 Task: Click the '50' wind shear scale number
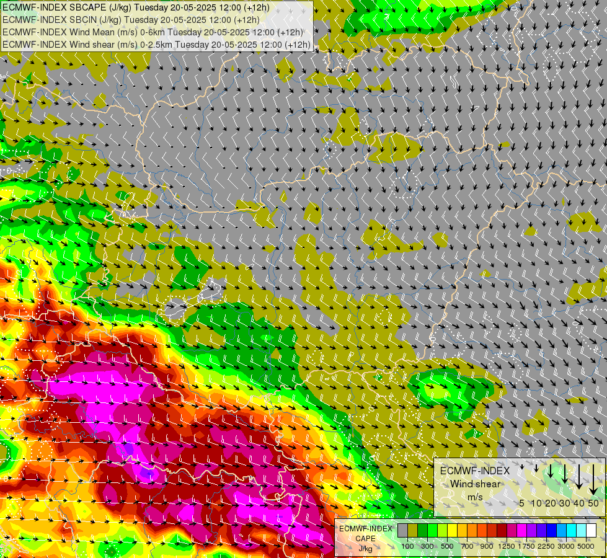pos(593,503)
